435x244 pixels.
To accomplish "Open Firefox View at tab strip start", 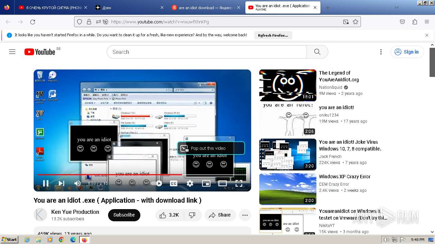I will [7, 7].
